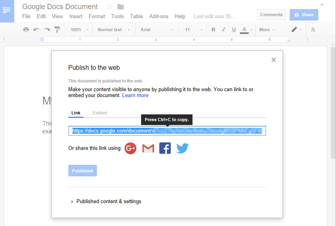The image size is (336, 226).
Task: Open the text color picker
Action: tap(246, 30)
